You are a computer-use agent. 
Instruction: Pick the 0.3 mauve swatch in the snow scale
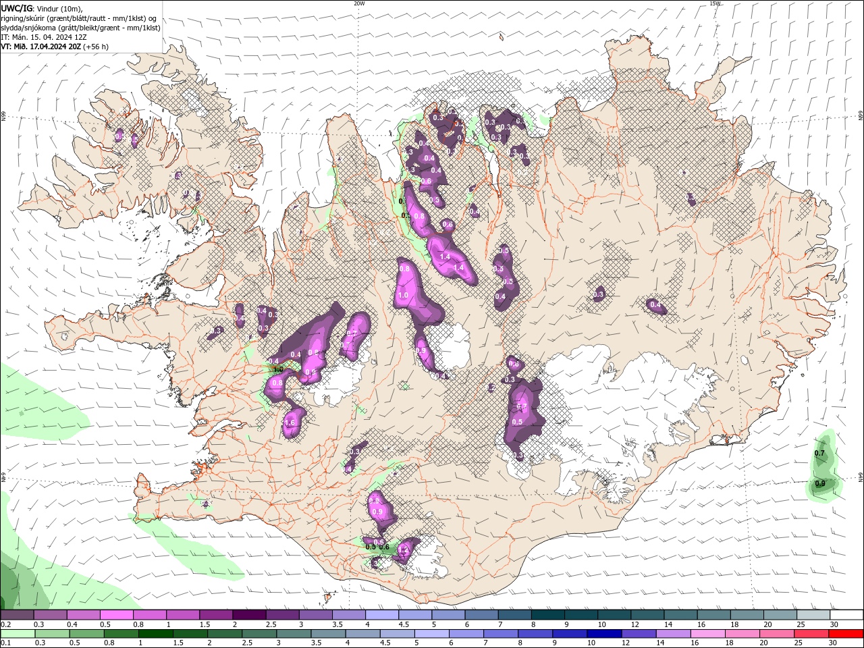point(50,615)
